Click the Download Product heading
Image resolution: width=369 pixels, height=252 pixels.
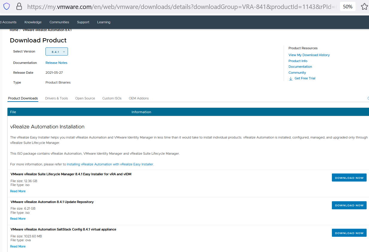(38, 40)
